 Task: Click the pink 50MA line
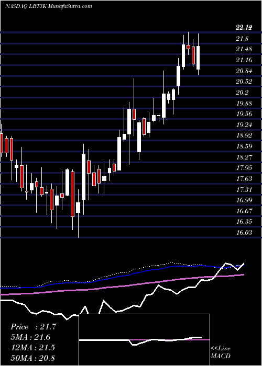pos(122,285)
